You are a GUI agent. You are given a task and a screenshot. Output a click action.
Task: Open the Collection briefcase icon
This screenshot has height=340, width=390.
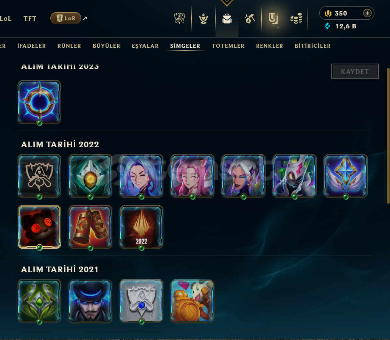tap(227, 19)
